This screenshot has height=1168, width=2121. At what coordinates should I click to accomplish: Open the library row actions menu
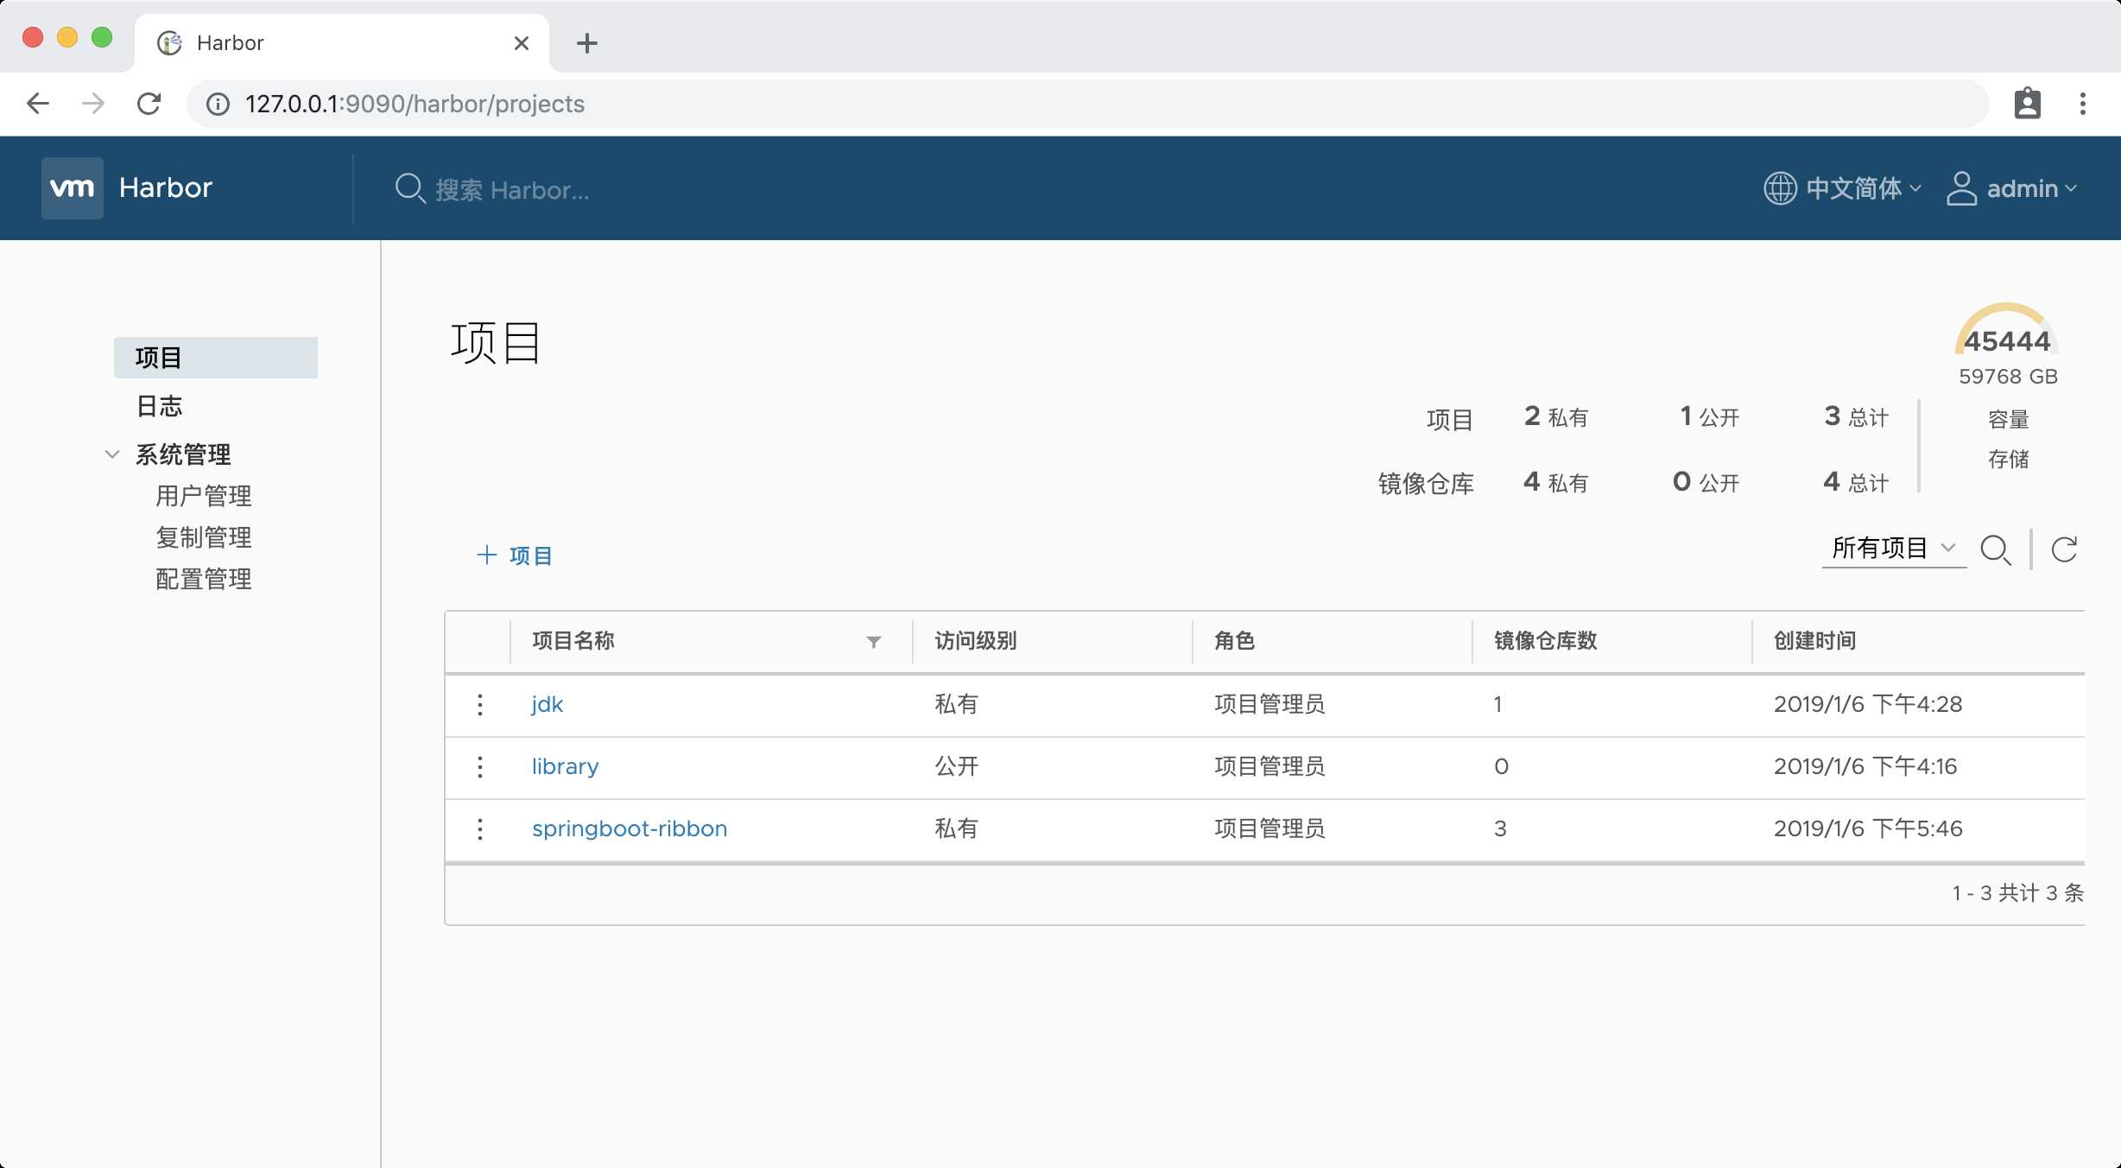click(x=480, y=766)
